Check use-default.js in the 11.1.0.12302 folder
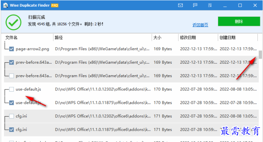Image resolution: width=263 pixels, height=142 pixels. [x=11, y=89]
